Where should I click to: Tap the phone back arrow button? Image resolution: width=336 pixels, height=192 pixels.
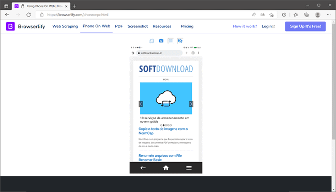(143, 168)
